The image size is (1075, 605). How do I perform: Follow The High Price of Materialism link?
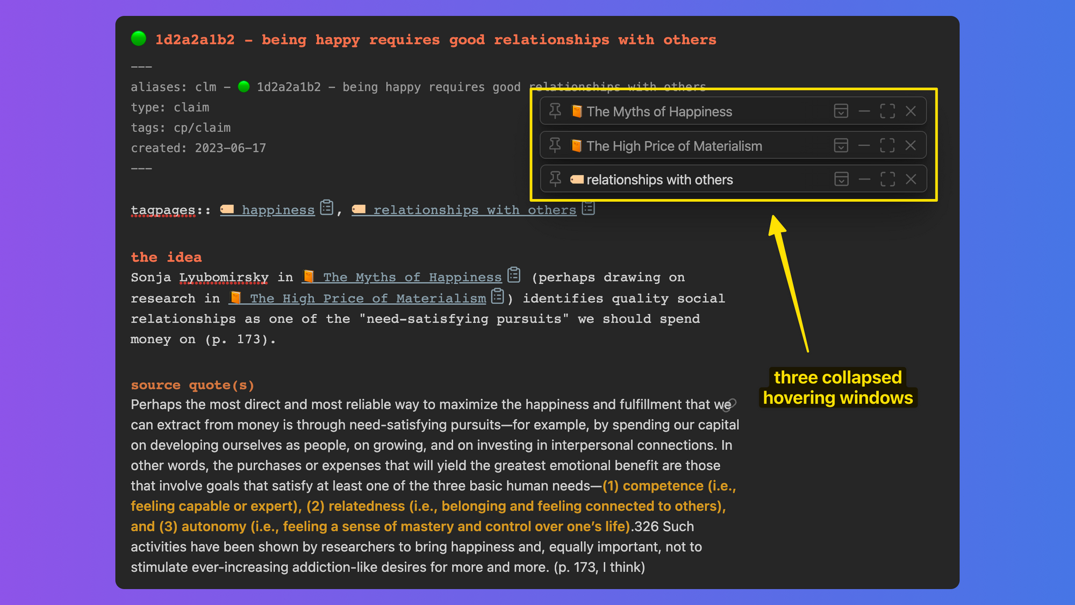[368, 298]
